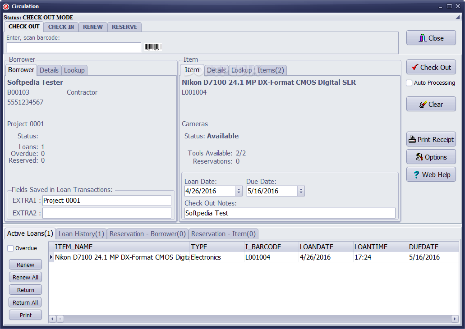Click the LOANTIME column header

click(381, 247)
